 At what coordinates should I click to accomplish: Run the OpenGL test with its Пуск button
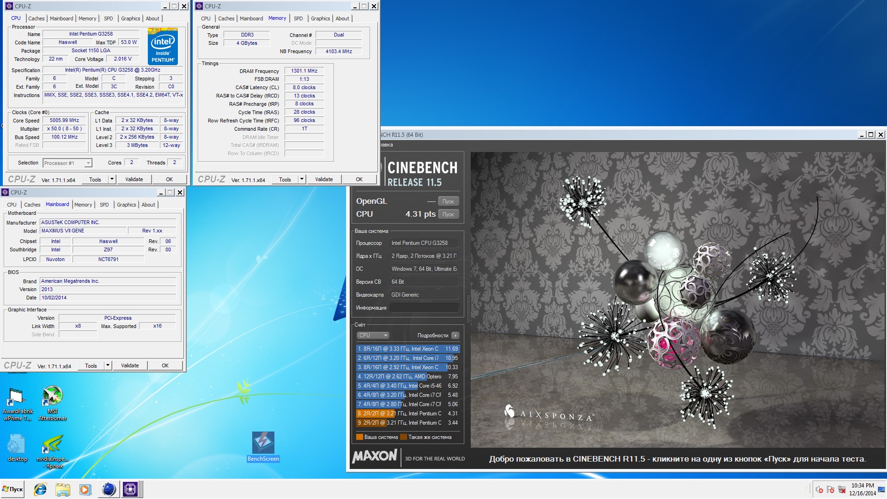(448, 201)
